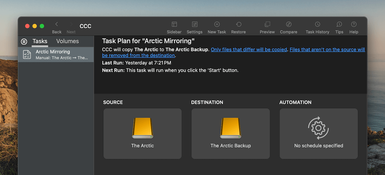This screenshot has height=175, width=385.
Task: Switch to the Tasks tab
Action: point(40,41)
